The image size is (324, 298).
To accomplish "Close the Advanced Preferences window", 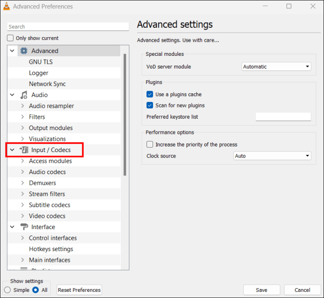I will tap(313, 6).
